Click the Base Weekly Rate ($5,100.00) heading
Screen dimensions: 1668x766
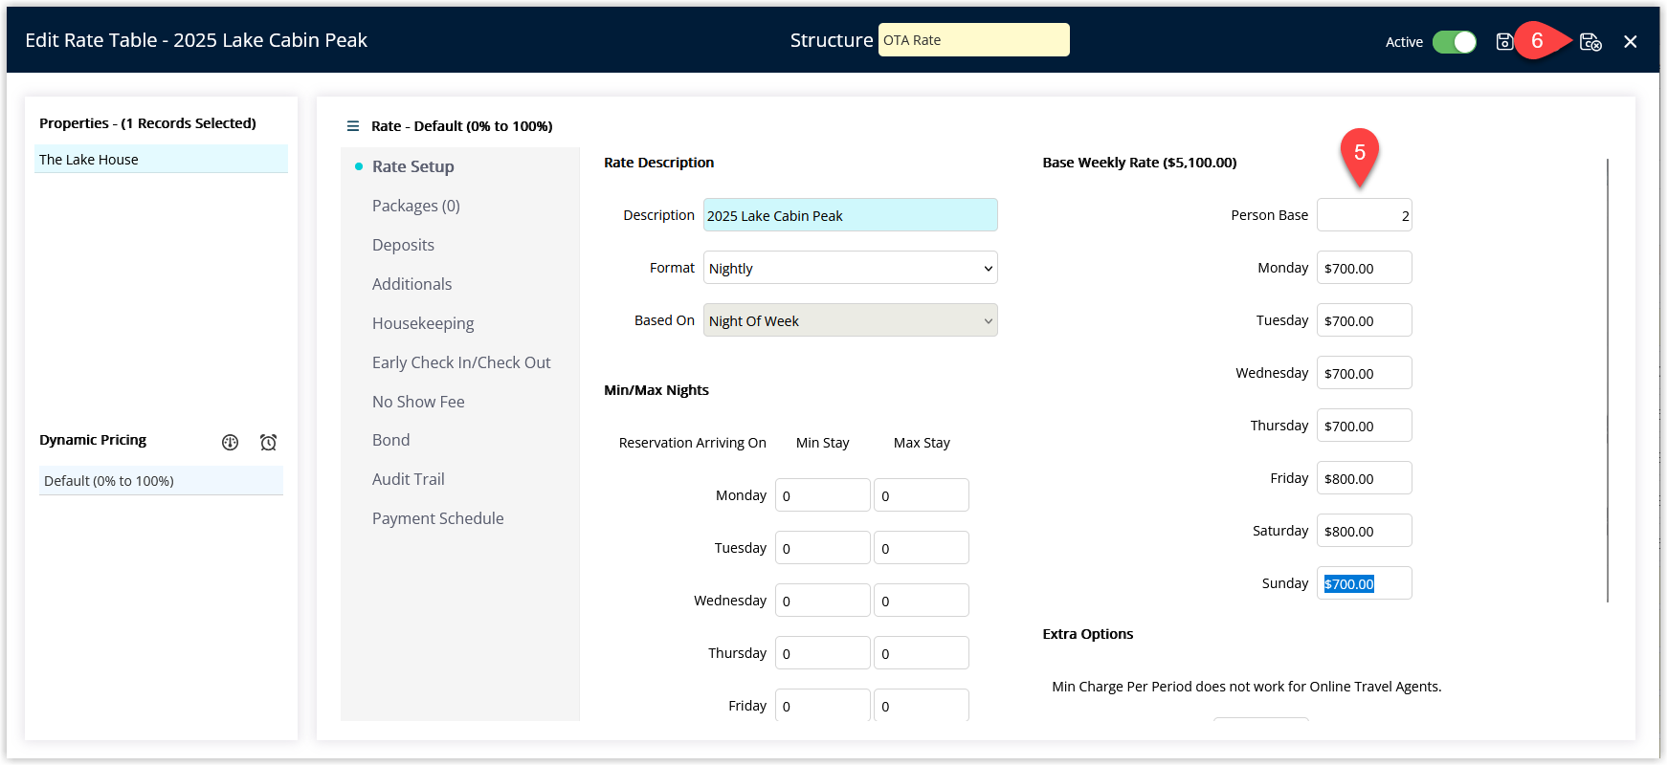1140,163
